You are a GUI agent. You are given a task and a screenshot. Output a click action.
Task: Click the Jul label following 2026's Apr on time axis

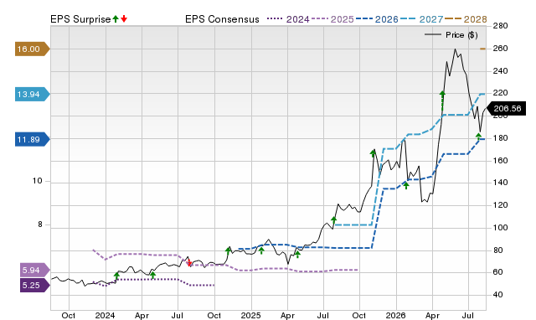pyautogui.click(x=468, y=315)
